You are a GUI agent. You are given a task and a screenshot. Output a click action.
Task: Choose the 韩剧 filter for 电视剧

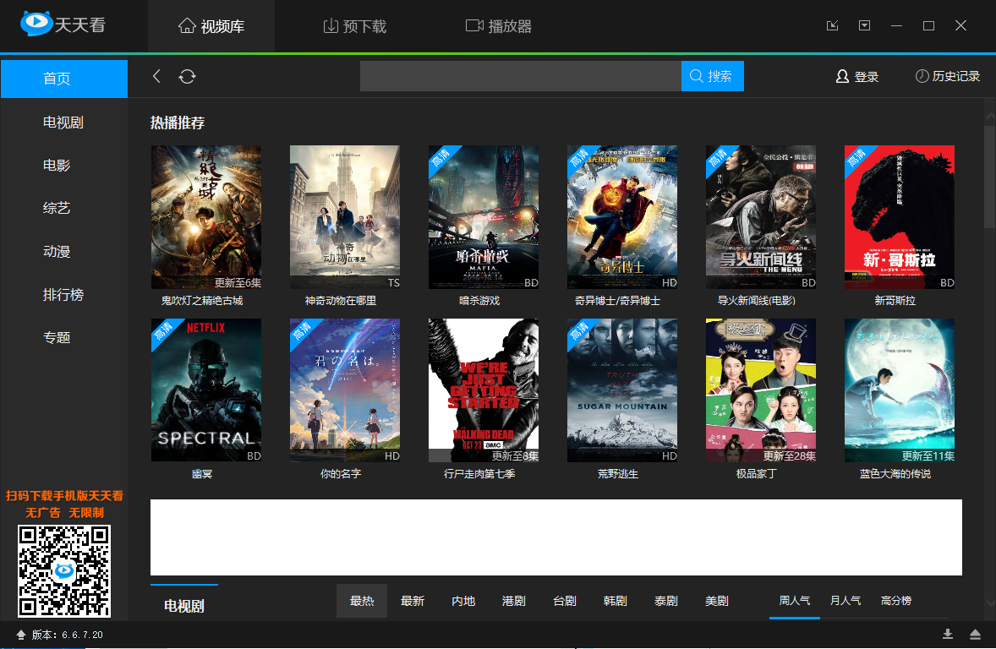[x=615, y=601]
